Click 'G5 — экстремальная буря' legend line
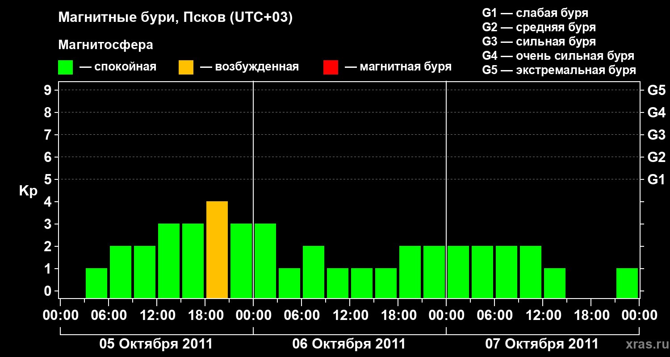The width and height of the screenshot is (670, 357). pos(559,70)
